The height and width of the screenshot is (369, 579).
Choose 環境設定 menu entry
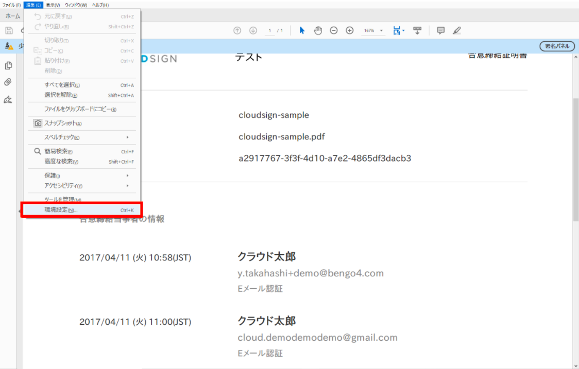click(82, 210)
